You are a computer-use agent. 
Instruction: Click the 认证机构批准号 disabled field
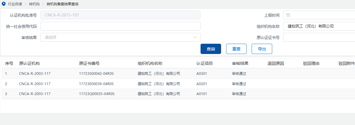coord(120,15)
